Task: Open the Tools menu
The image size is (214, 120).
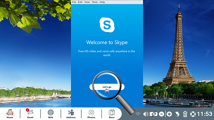Action: (95, 2)
